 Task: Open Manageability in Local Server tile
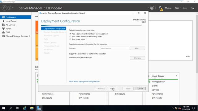tap(158, 82)
